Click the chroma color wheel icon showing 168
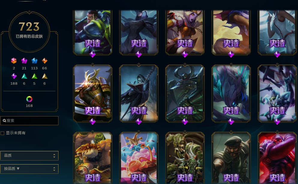Screen dimensions: 298x184 29,99
